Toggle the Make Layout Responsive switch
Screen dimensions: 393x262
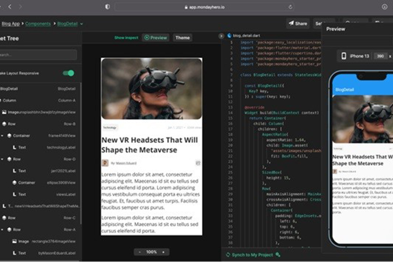[x=68, y=73]
